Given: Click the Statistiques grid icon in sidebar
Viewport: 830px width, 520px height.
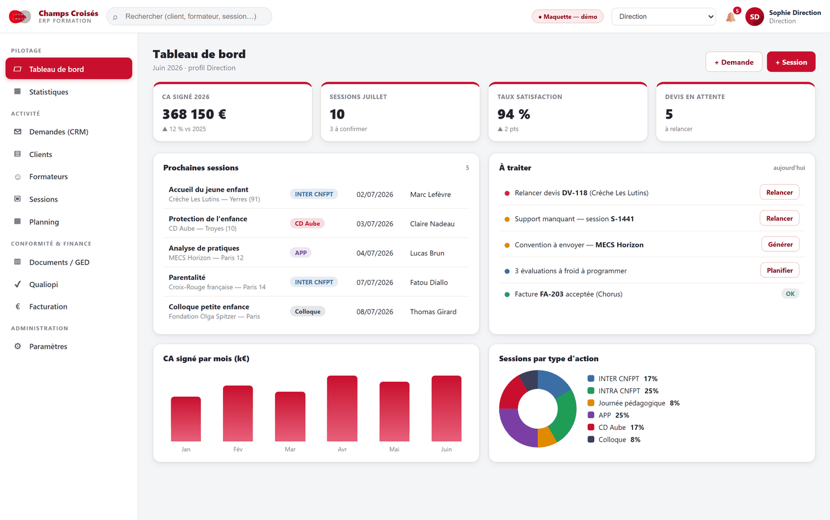Looking at the screenshot, I should tap(17, 92).
